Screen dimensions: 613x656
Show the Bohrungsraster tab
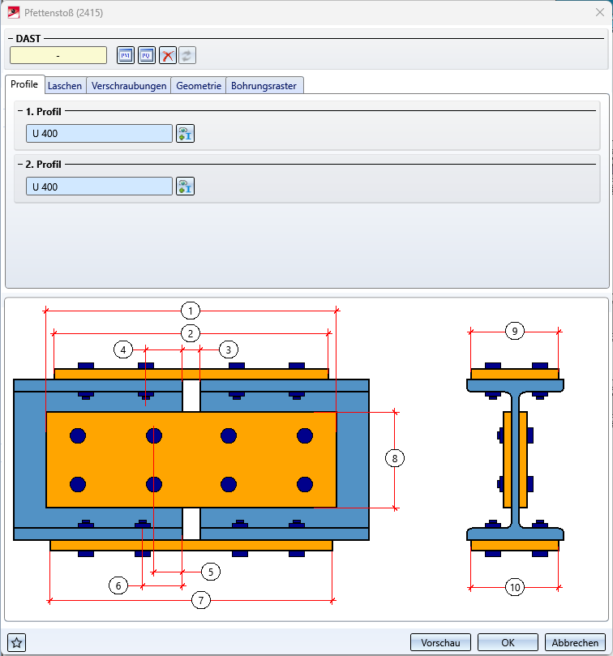[264, 86]
